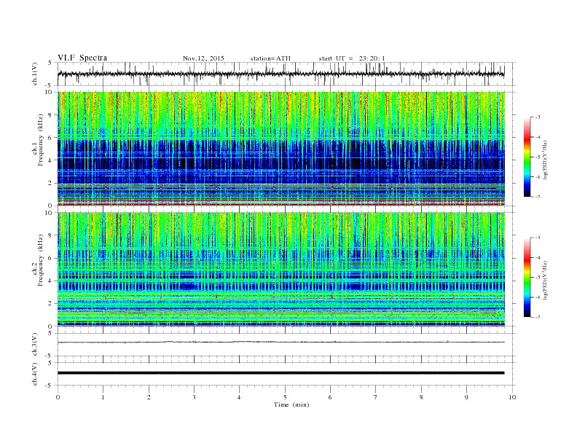Click time axis tick label "2"

click(x=149, y=397)
